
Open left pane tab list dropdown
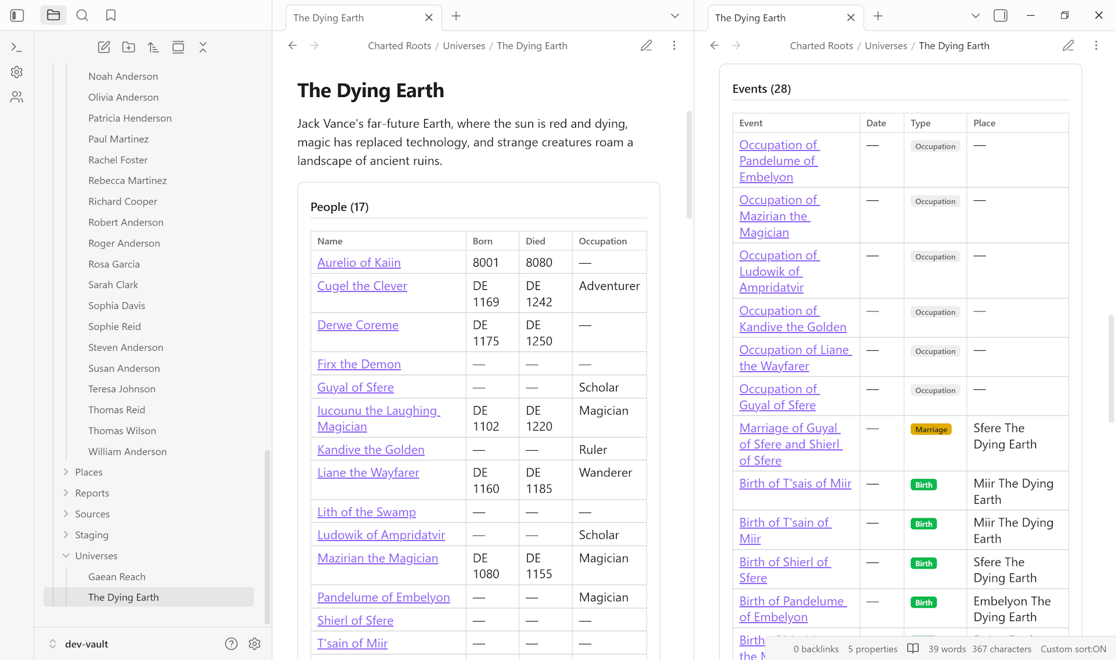point(675,16)
